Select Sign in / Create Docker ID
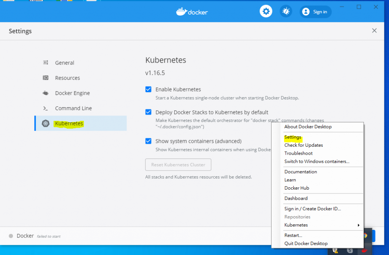 tap(313, 209)
